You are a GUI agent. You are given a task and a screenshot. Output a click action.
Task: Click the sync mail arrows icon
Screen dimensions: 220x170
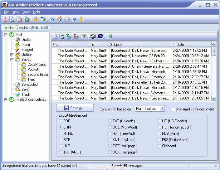pyautogui.click(x=93, y=36)
